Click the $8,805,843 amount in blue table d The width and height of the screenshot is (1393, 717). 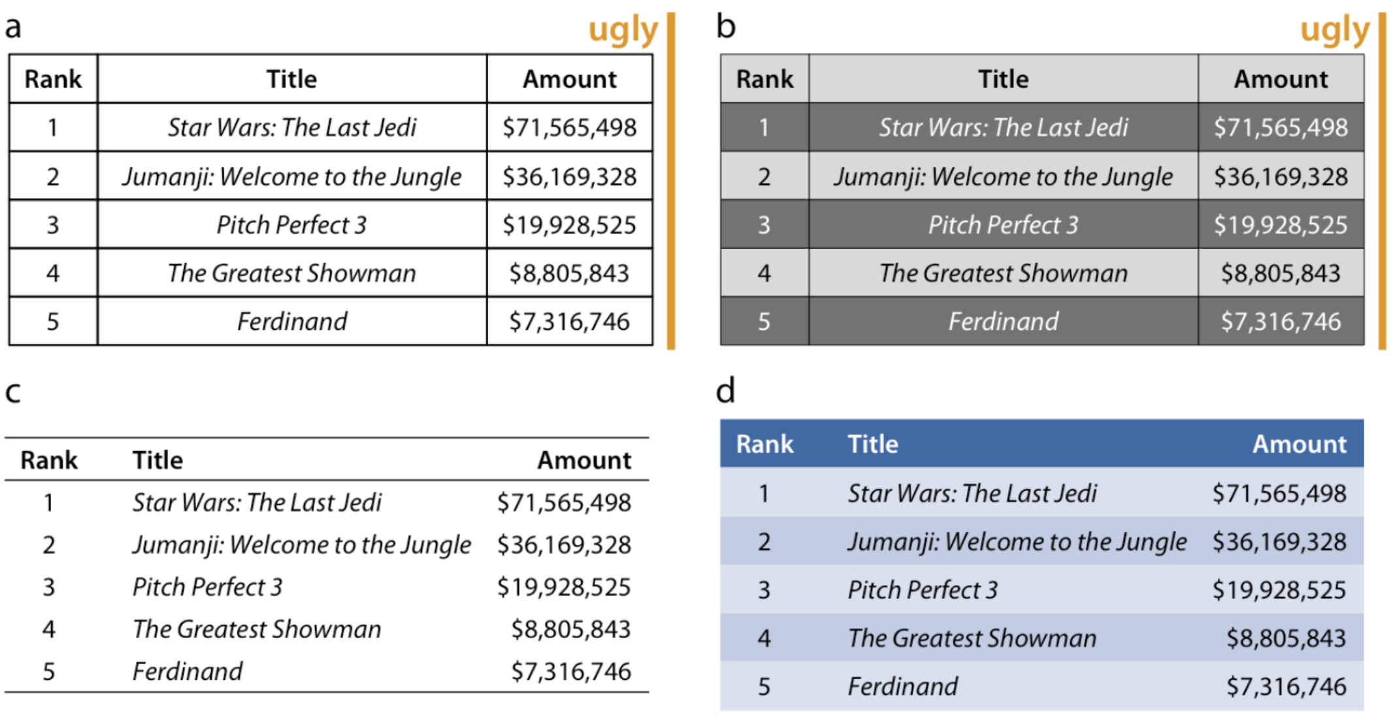[1285, 638]
